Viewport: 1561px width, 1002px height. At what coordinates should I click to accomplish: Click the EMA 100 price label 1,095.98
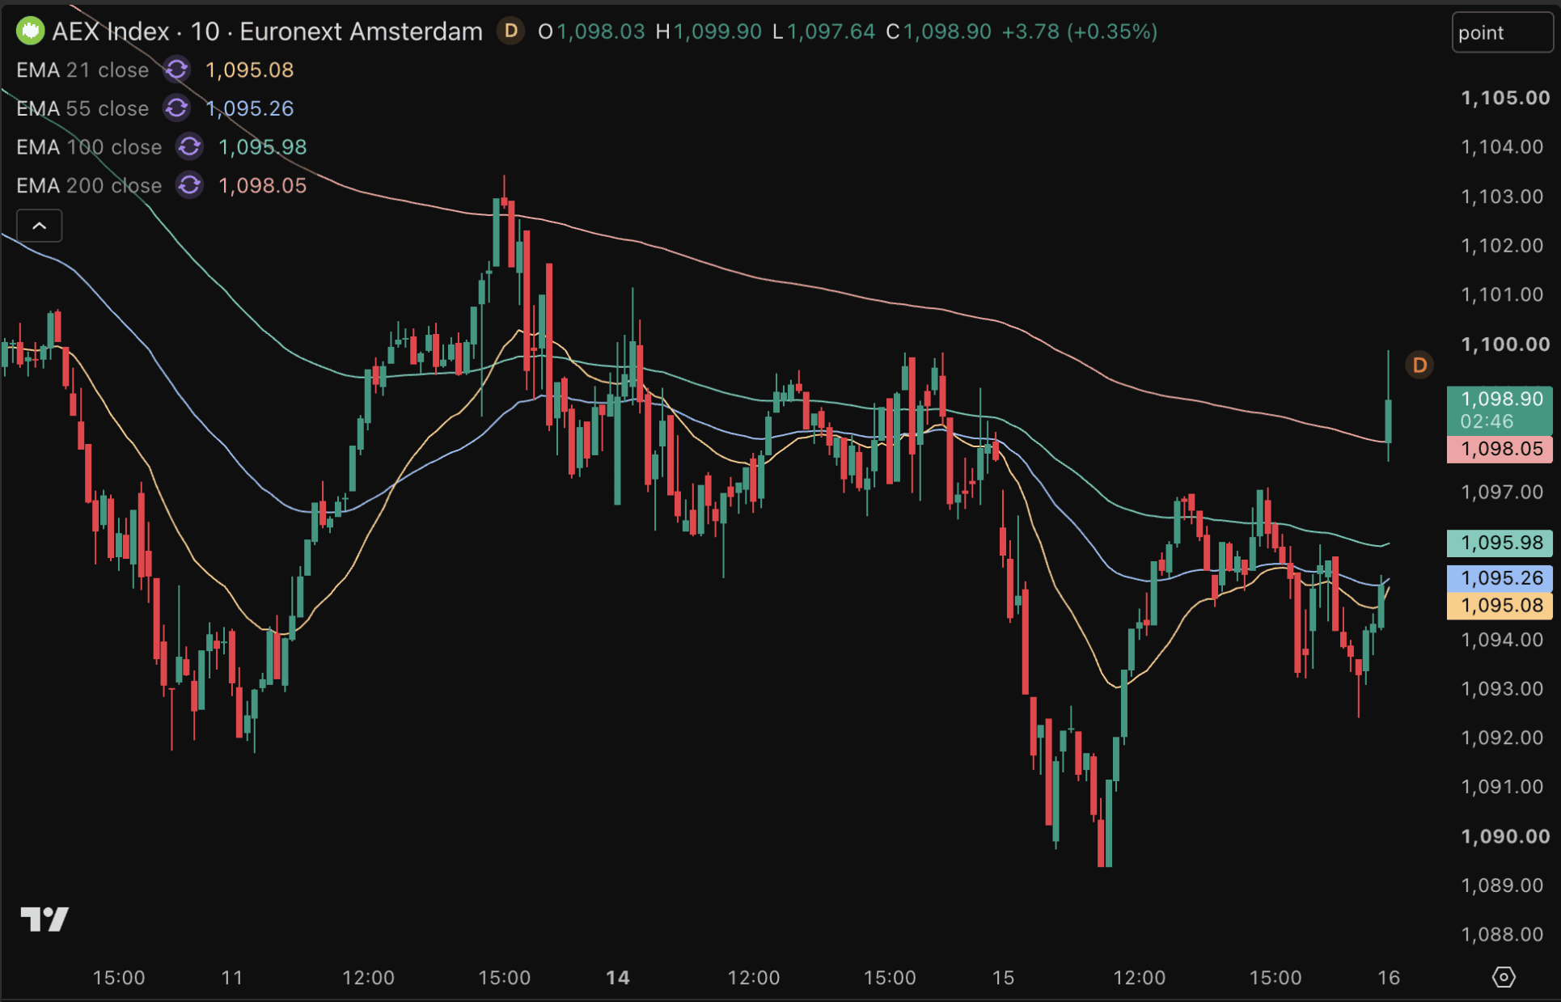pyautogui.click(x=1500, y=543)
